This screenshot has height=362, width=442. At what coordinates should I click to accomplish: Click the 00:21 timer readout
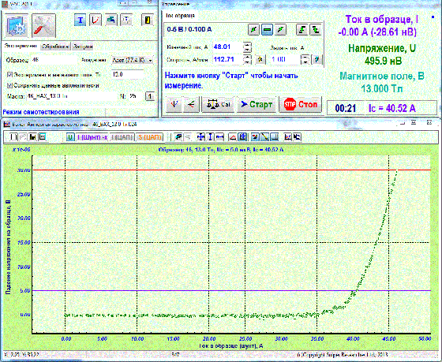coord(346,108)
